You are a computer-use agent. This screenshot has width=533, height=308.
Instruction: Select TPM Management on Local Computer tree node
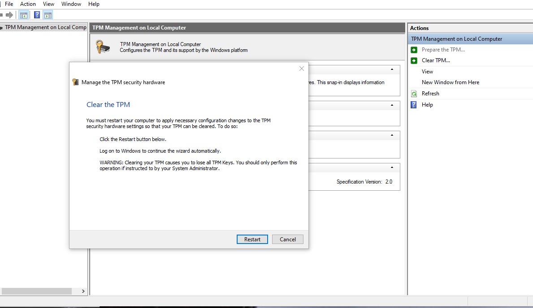45,27
